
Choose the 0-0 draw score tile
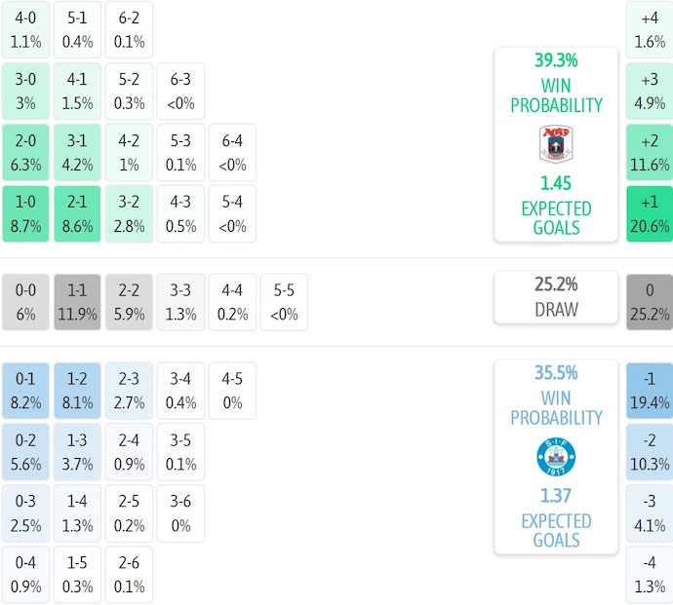[x=26, y=302]
